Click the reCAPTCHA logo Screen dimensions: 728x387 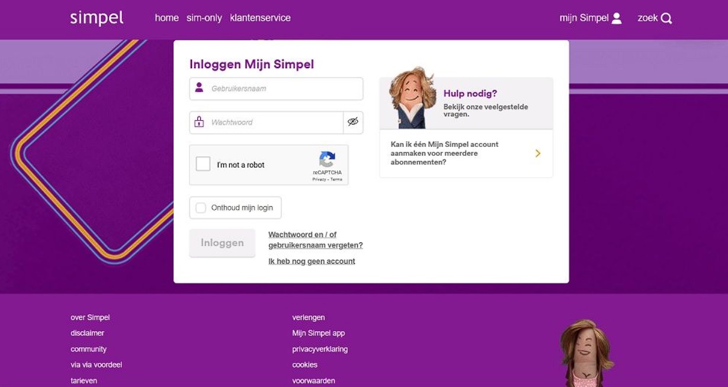327,159
